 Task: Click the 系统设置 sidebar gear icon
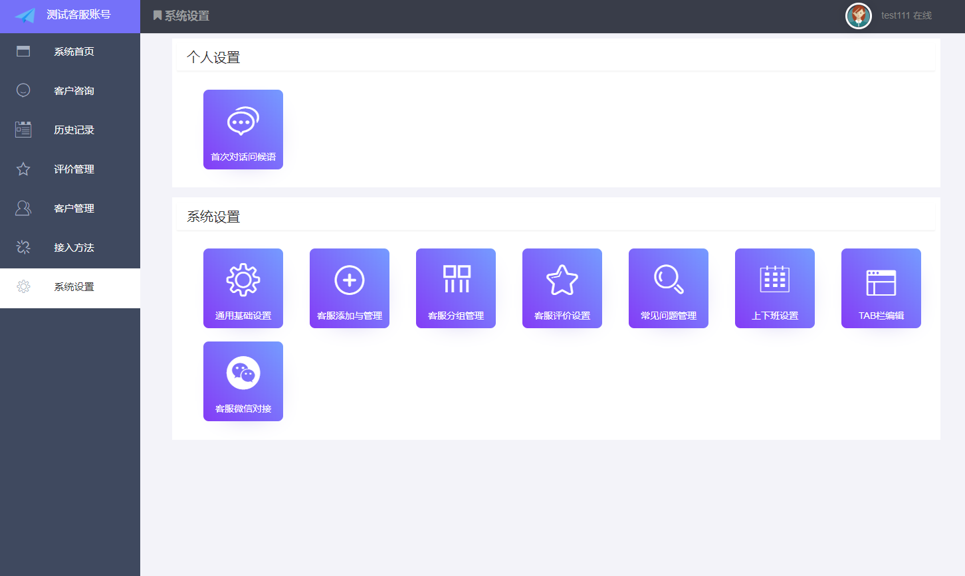23,286
